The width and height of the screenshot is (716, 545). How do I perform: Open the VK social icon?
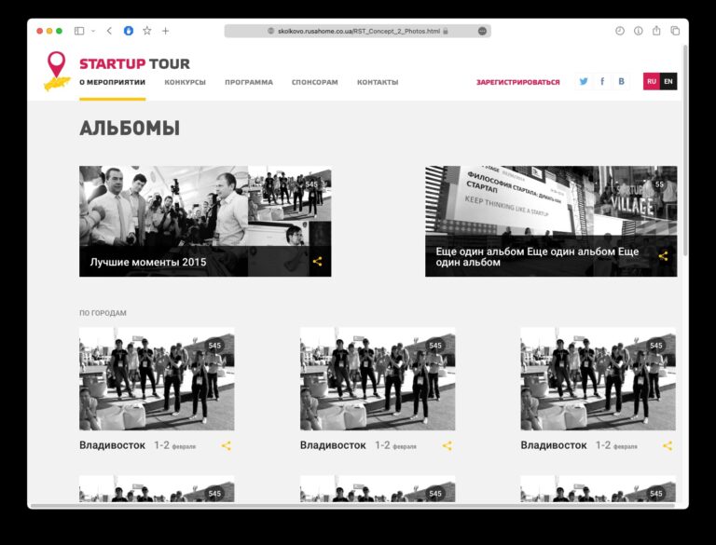pyautogui.click(x=621, y=82)
